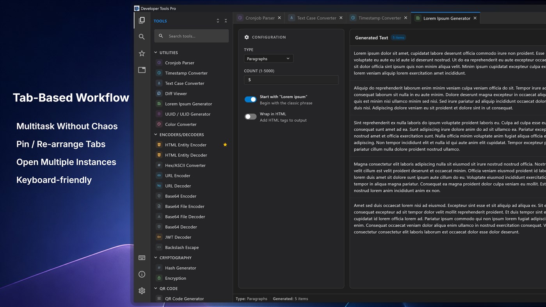The image size is (546, 307).
Task: Click the gold star beside HTML Entity Encoder
Action: coord(225,145)
